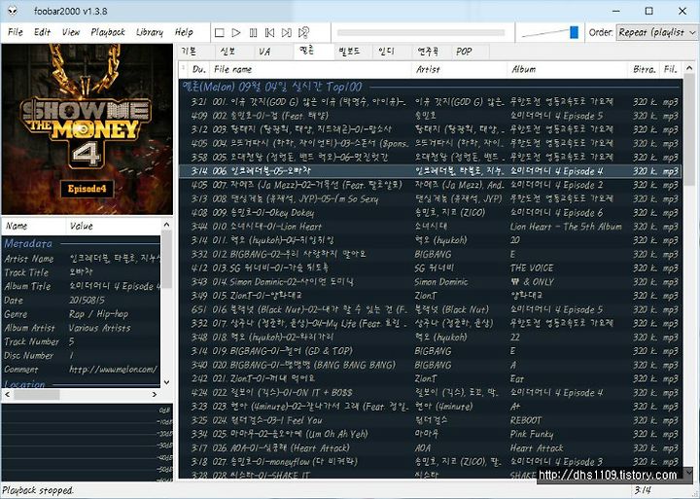The image size is (700, 499).
Task: Skip to next track button
Action: pos(287,33)
